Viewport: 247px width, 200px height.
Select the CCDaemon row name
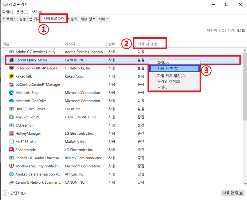24,125
